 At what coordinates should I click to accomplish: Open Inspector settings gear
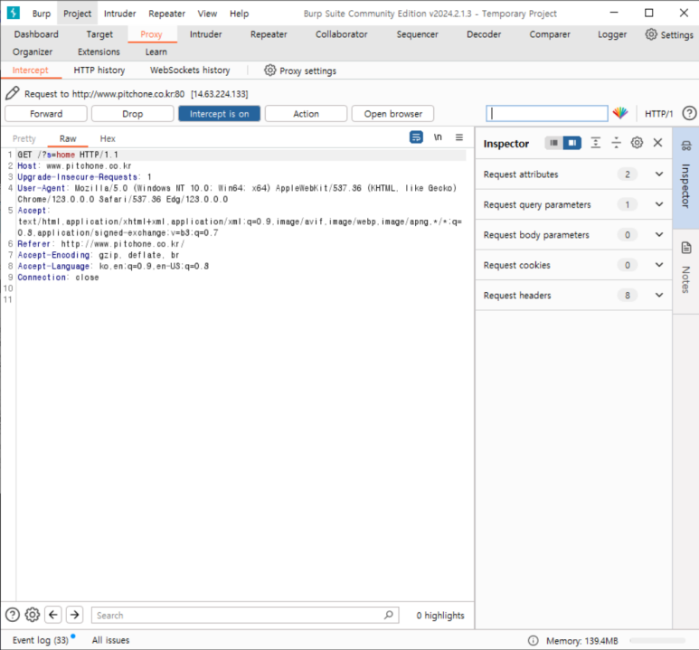[x=637, y=143]
